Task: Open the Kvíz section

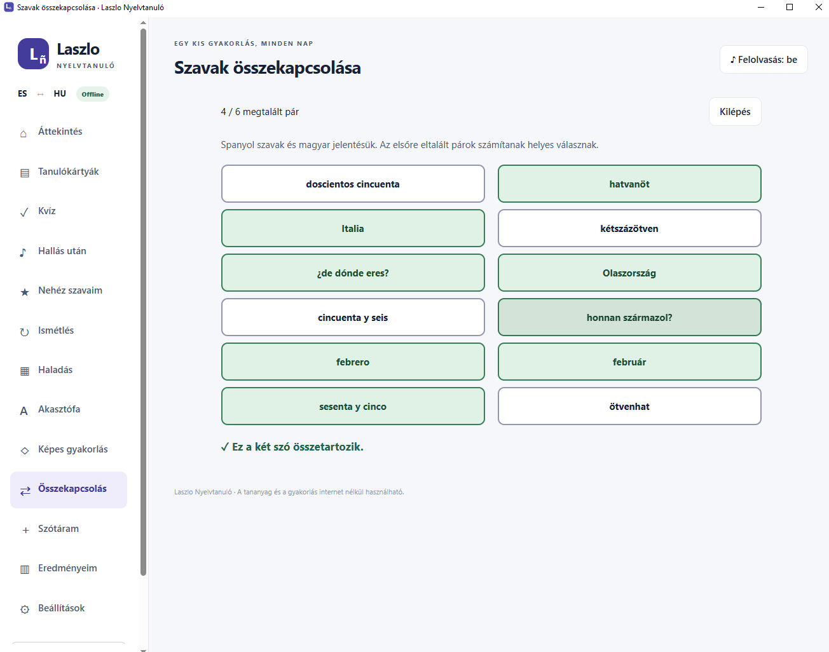Action: click(x=69, y=211)
